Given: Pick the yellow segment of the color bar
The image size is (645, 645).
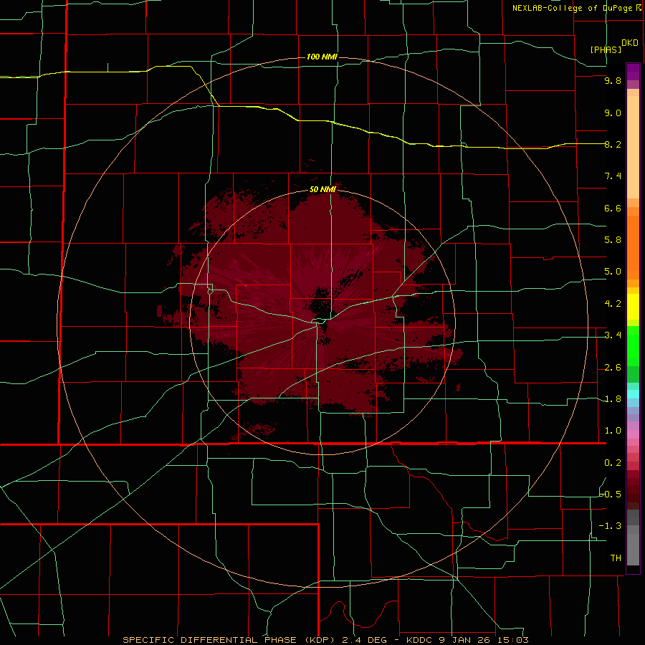Looking at the screenshot, I should coord(633,307).
